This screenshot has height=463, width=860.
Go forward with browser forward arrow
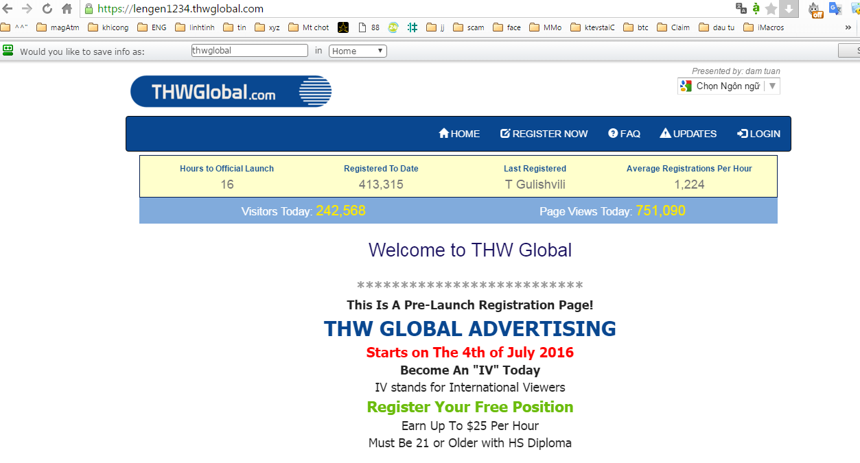tap(27, 9)
